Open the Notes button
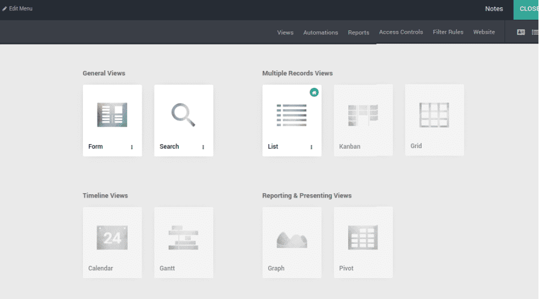This screenshot has height=299, width=539. (494, 9)
